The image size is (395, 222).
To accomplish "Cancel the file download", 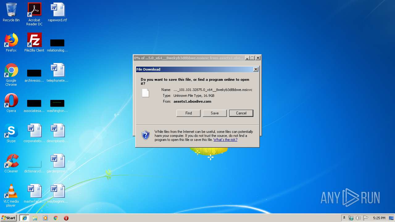I will (241, 113).
